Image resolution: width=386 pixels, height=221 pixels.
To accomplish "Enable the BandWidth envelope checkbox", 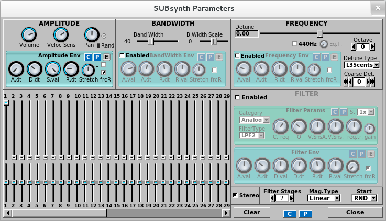I will point(122,55).
